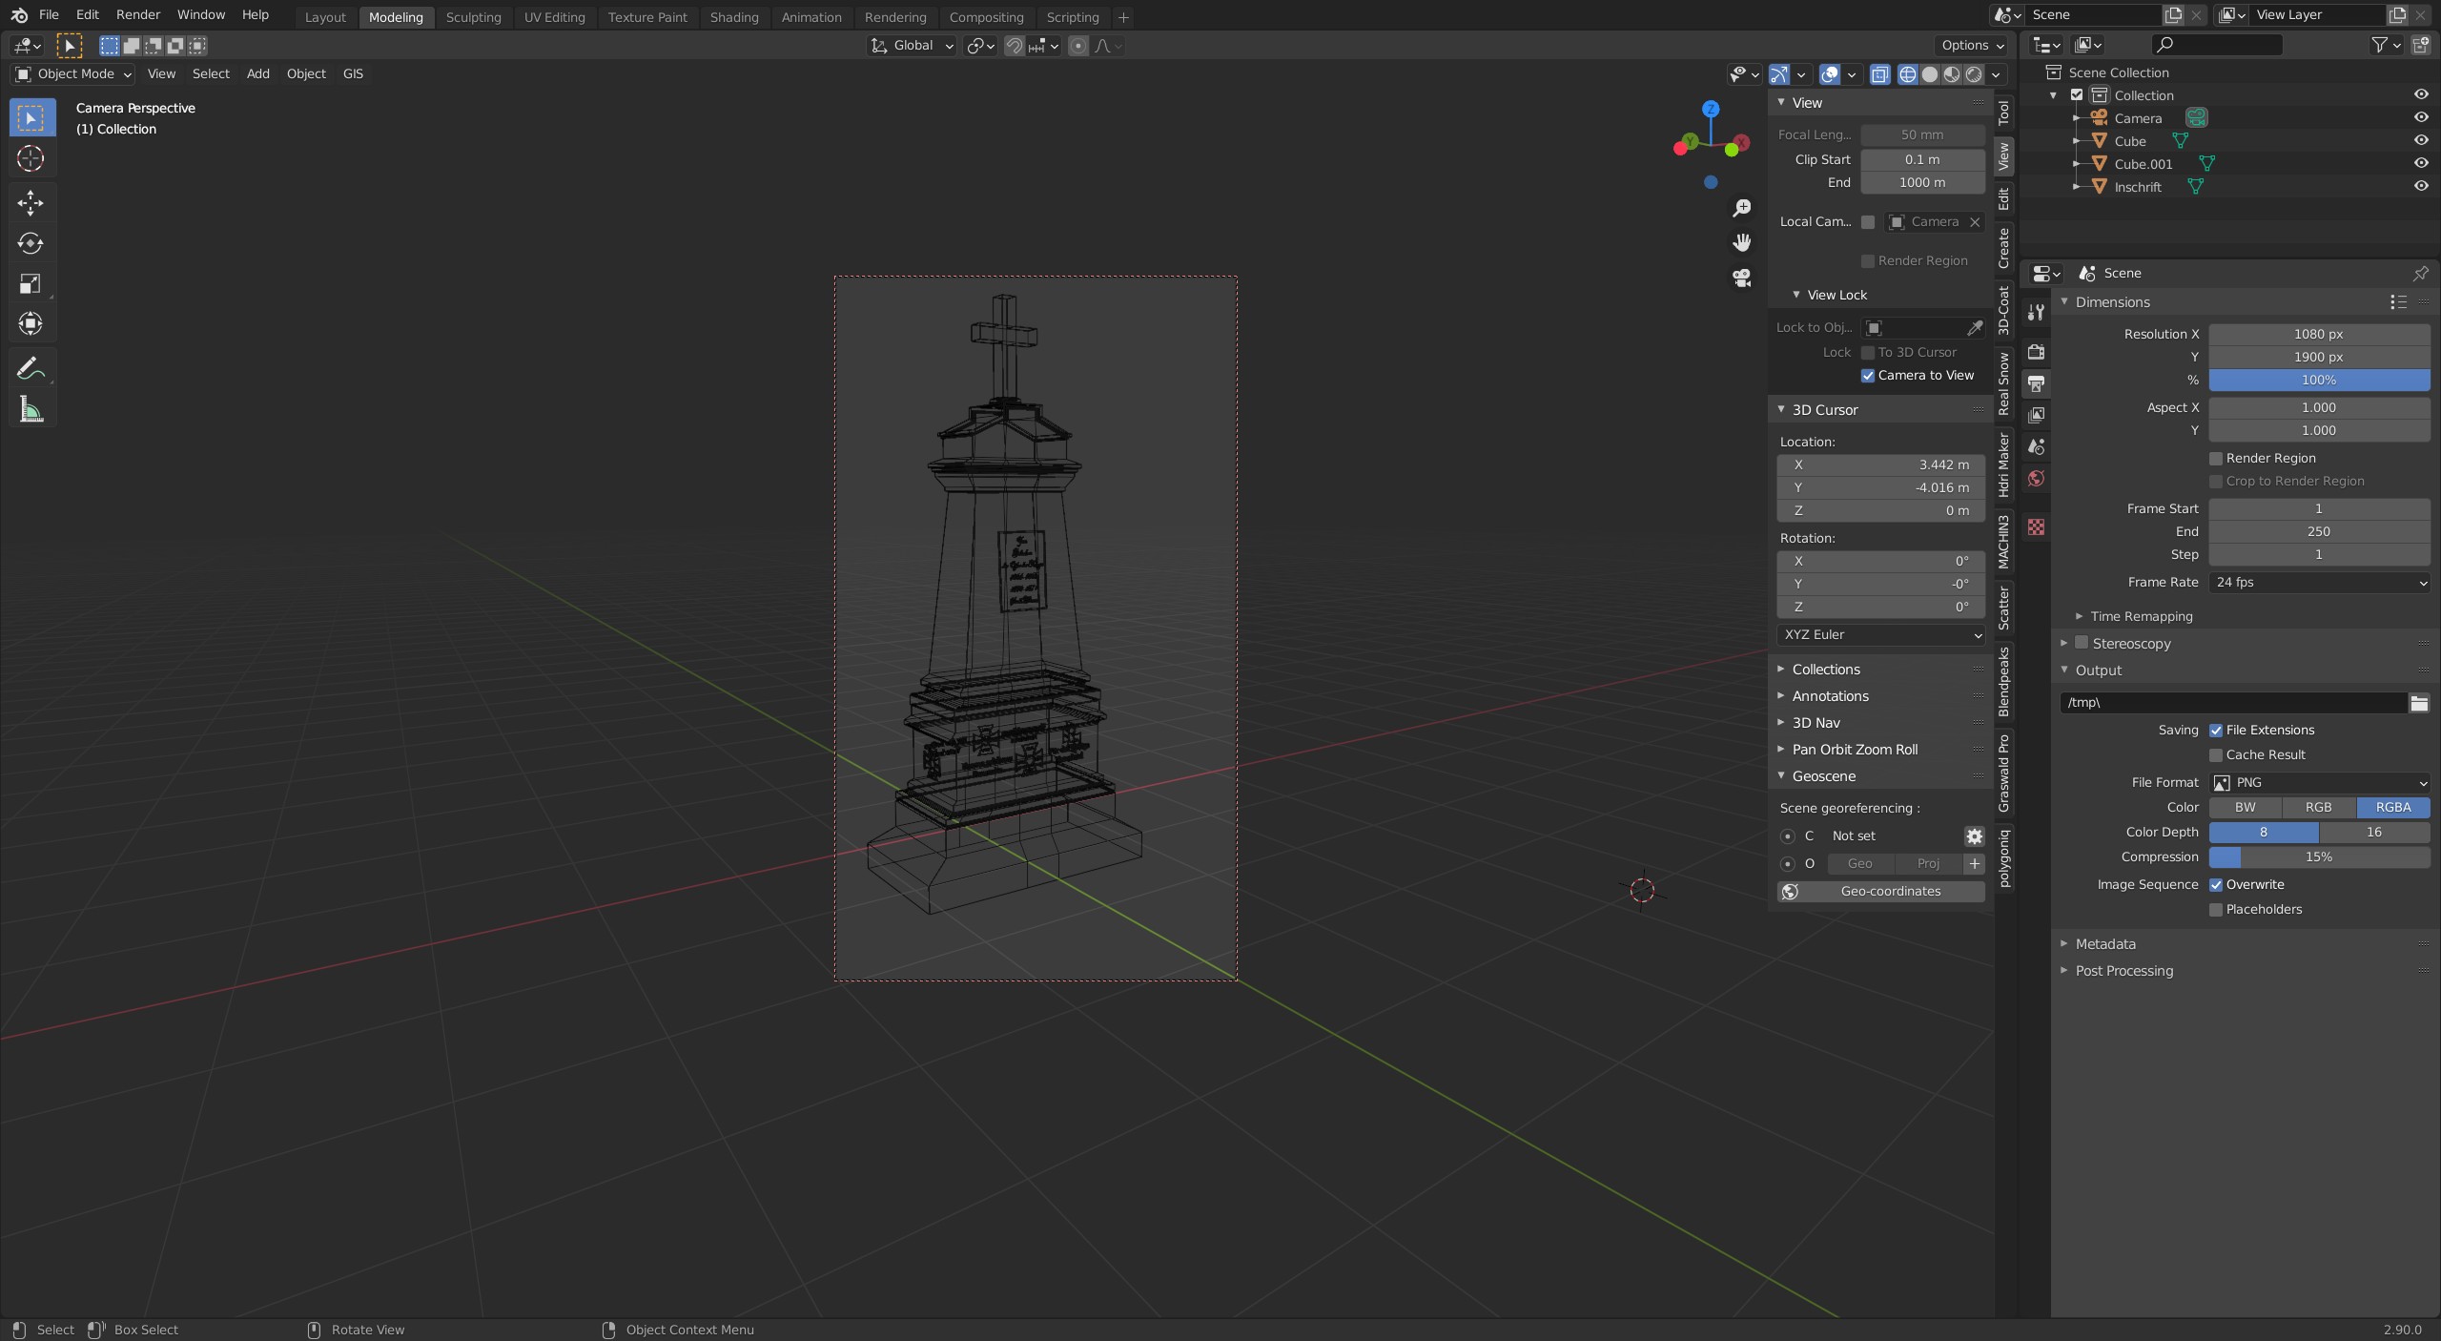
Task: Adjust the Compression slider
Action: pyautogui.click(x=2318, y=857)
